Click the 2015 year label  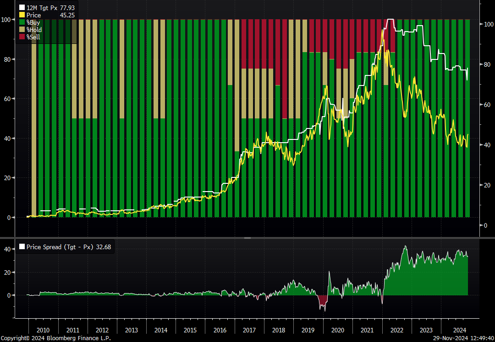(x=190, y=330)
